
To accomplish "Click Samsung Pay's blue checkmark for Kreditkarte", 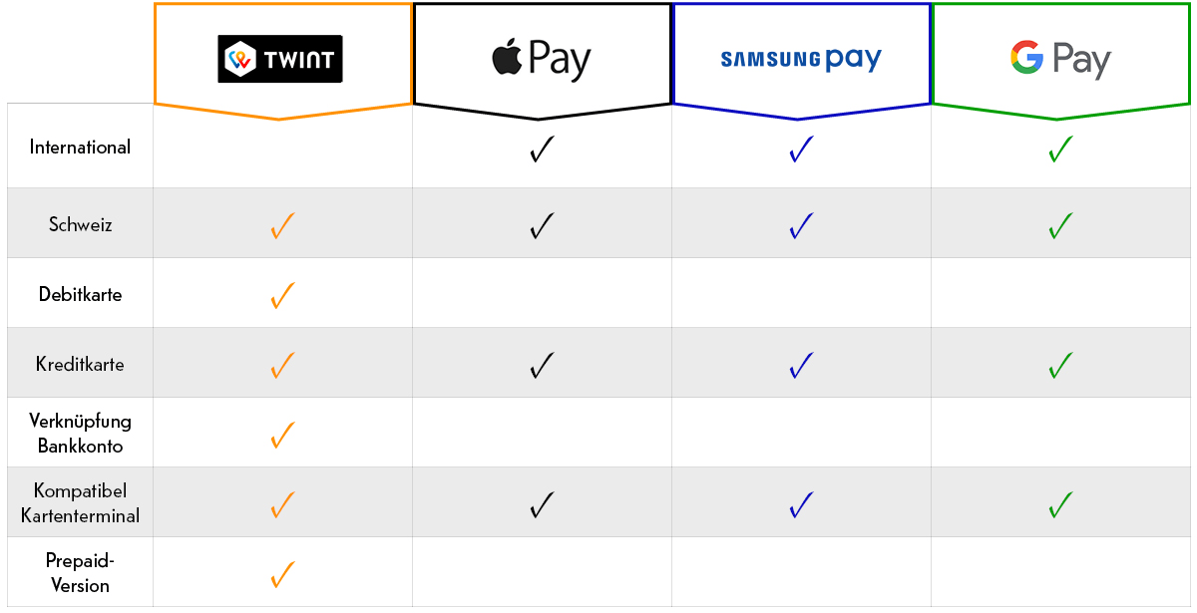I will 801,366.
